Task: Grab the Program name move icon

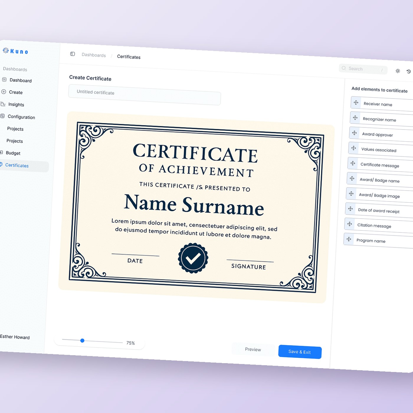Action: (349, 239)
